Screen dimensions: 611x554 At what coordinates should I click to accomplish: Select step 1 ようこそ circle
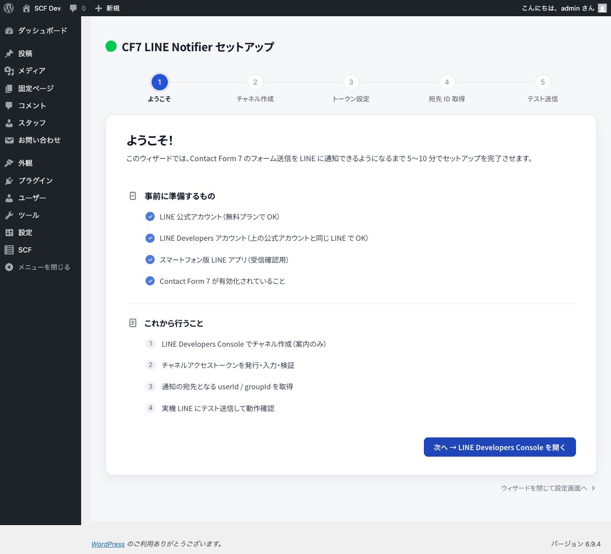(160, 82)
